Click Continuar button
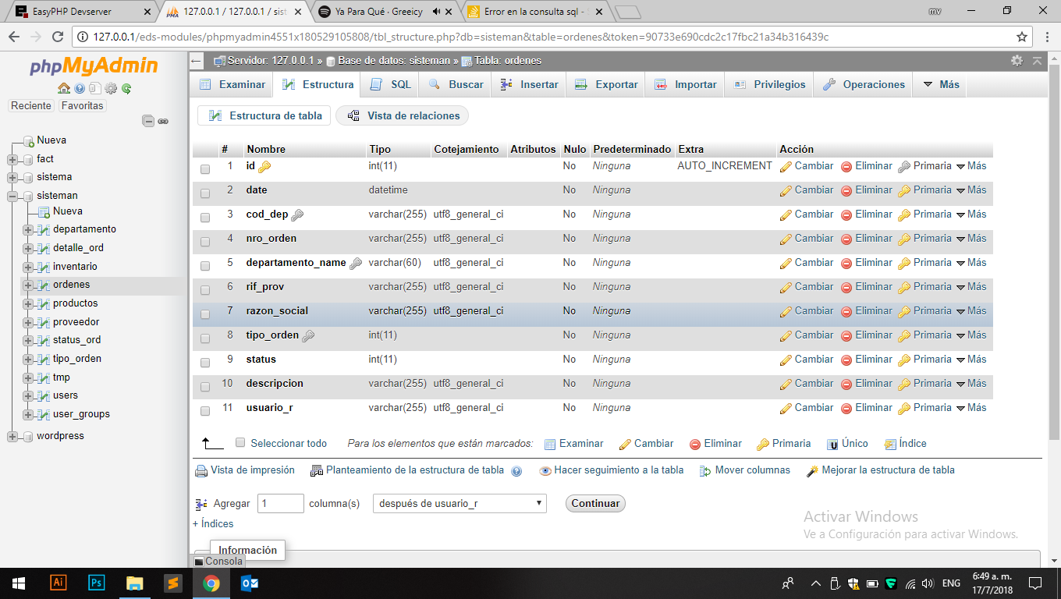1061x599 pixels. point(595,503)
